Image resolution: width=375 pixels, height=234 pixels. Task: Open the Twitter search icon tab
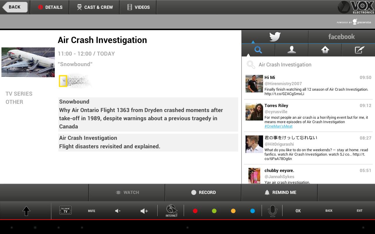tap(258, 50)
